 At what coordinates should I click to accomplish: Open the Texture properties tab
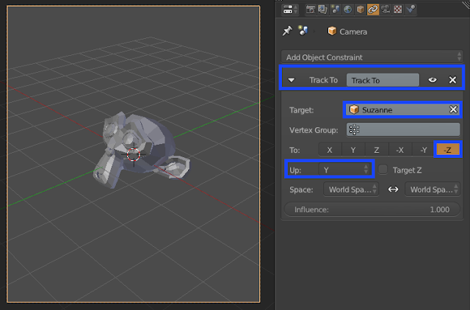pos(398,10)
